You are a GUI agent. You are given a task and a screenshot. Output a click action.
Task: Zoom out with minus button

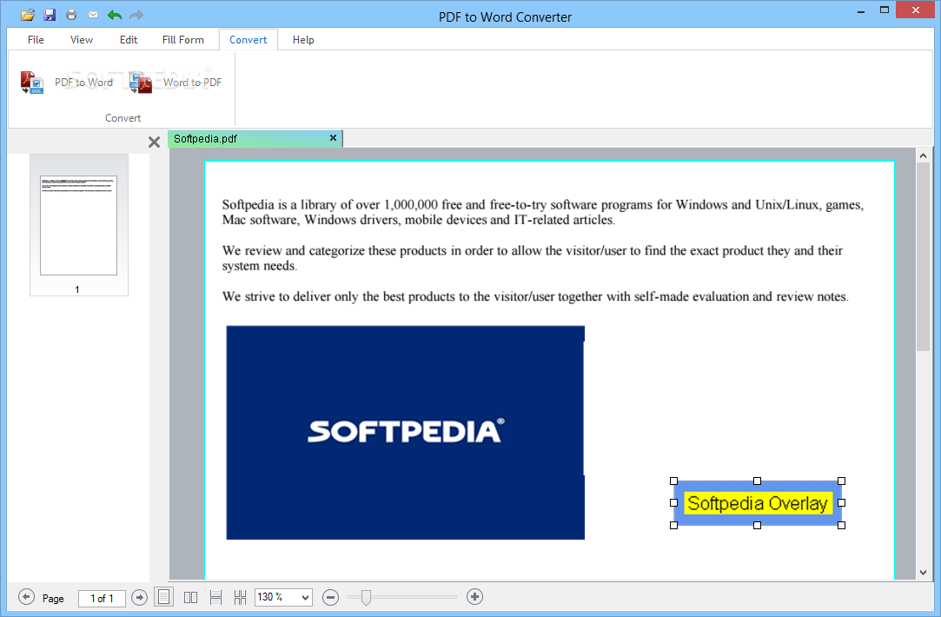click(x=330, y=597)
